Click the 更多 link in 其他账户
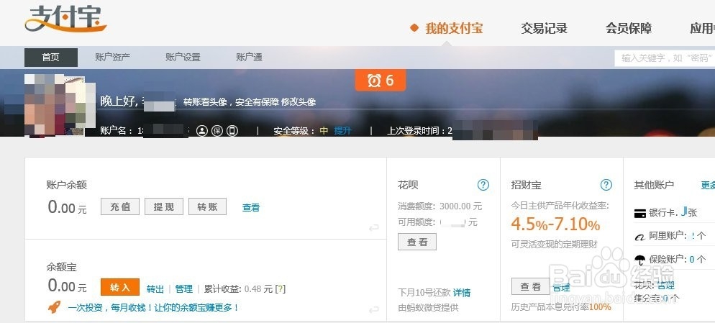Image resolution: width=715 pixels, height=323 pixels. coord(708,185)
